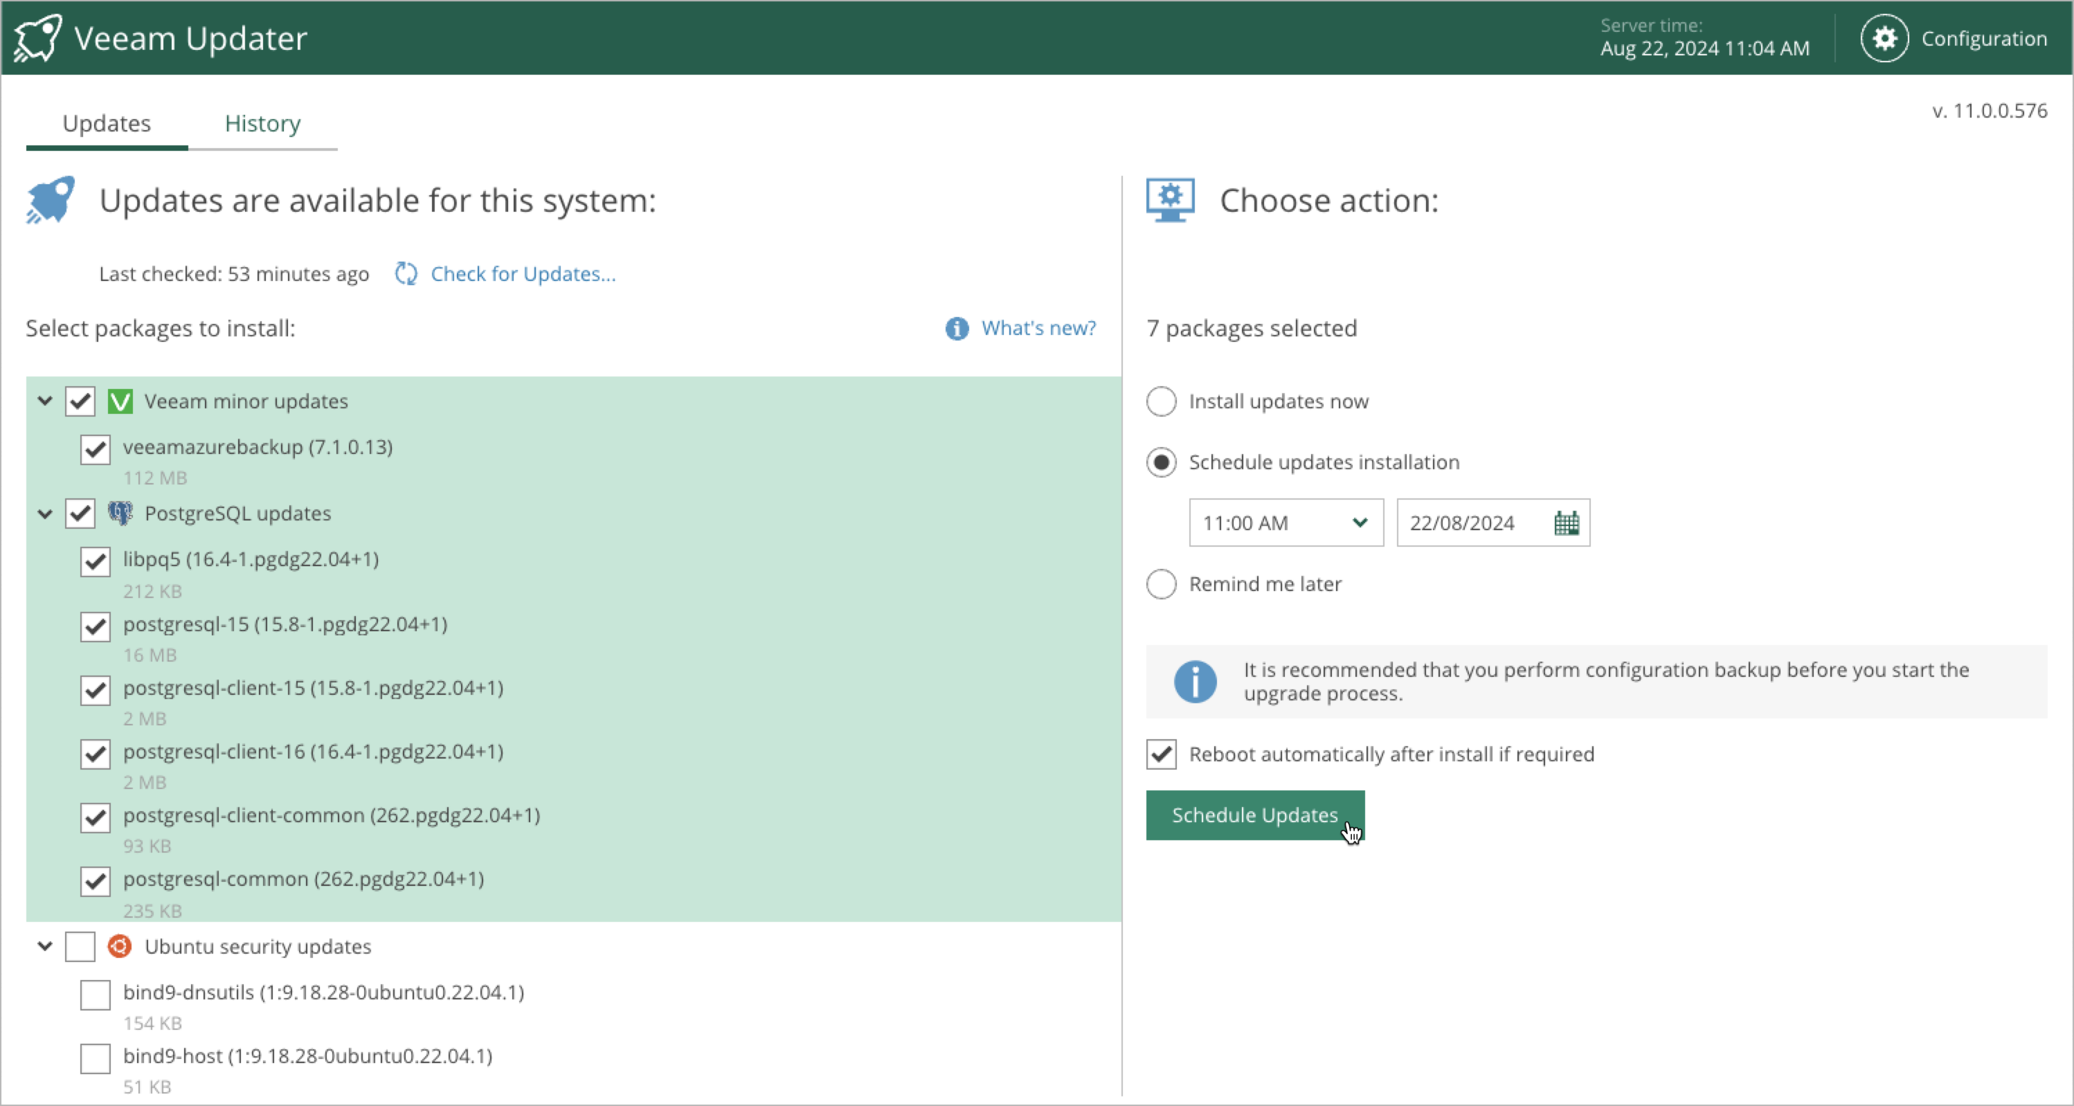Uncheck the Veeam minor updates group checkbox

80,401
